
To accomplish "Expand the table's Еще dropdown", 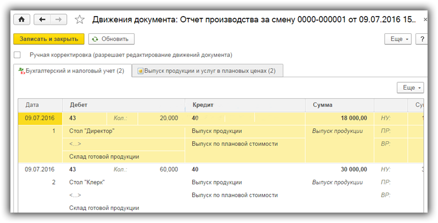I will click(x=410, y=88).
